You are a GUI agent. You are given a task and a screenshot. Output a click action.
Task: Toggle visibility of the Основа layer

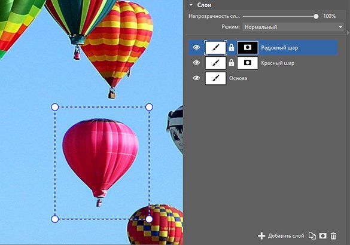[x=196, y=78]
